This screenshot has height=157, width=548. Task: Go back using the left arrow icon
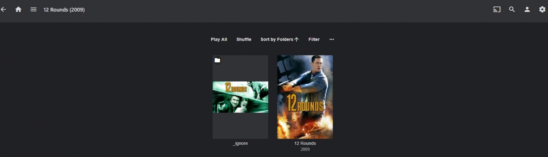(3, 10)
